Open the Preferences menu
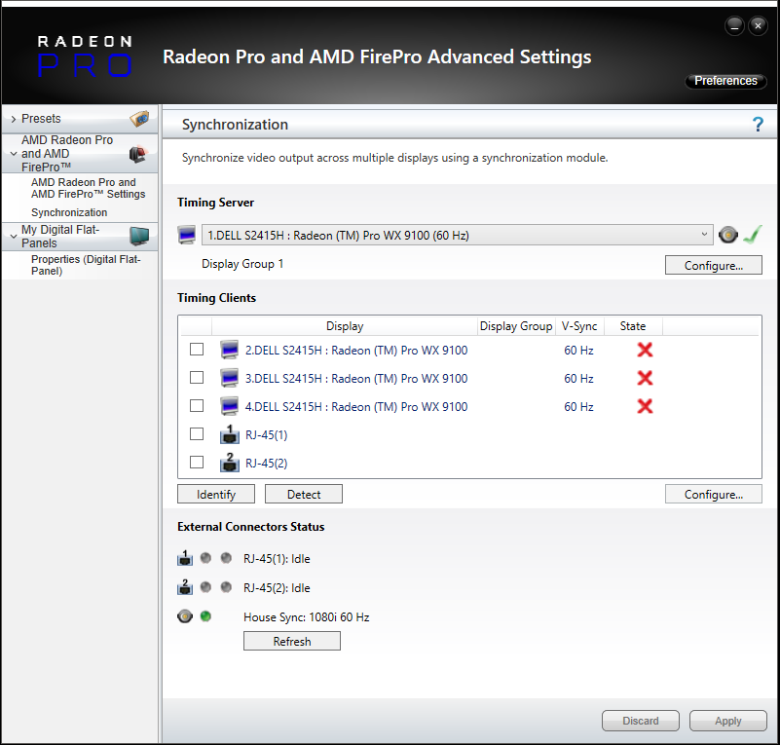780x745 pixels. click(x=725, y=81)
